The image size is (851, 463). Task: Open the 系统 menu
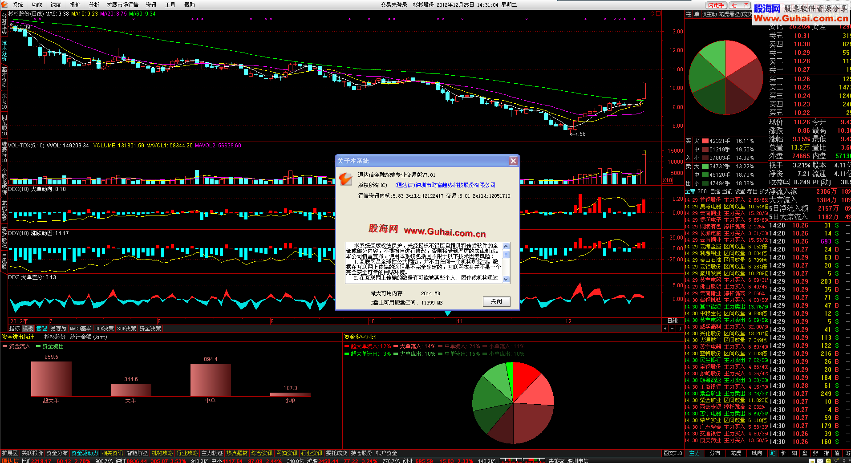click(18, 5)
